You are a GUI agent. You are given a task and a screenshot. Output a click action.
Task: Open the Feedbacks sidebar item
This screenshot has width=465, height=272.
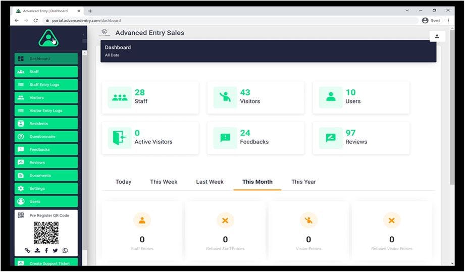coord(46,150)
